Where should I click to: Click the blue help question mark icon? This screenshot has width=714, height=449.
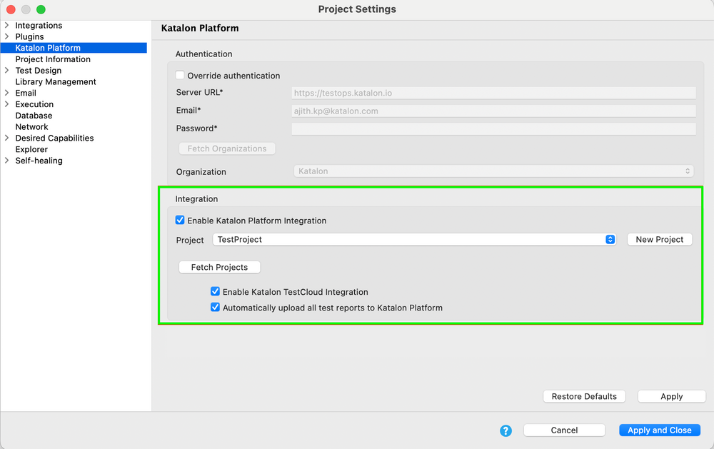coord(506,430)
